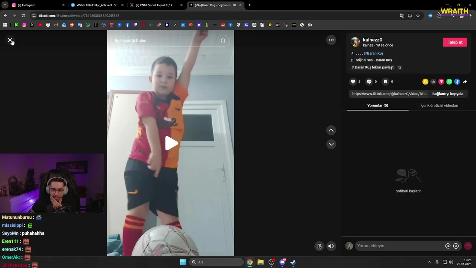Open the Windows Start menu
The height and width of the screenshot is (268, 476).
click(x=183, y=262)
